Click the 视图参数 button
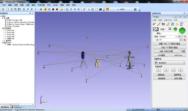 161,75
